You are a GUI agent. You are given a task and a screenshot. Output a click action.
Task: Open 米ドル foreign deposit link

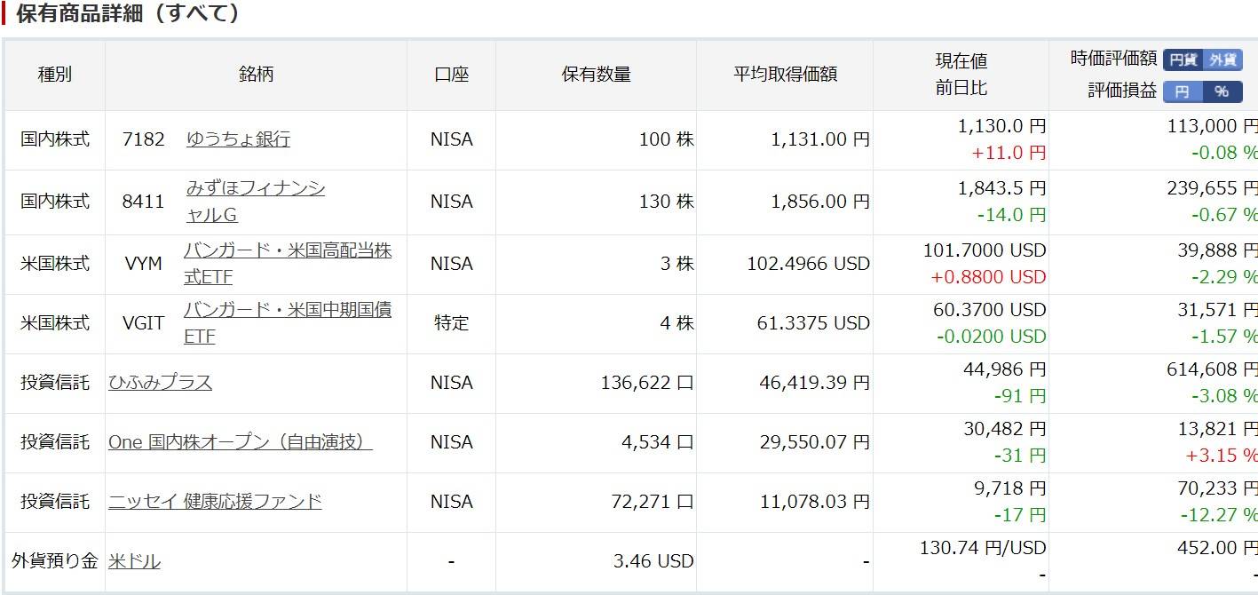pos(134,561)
